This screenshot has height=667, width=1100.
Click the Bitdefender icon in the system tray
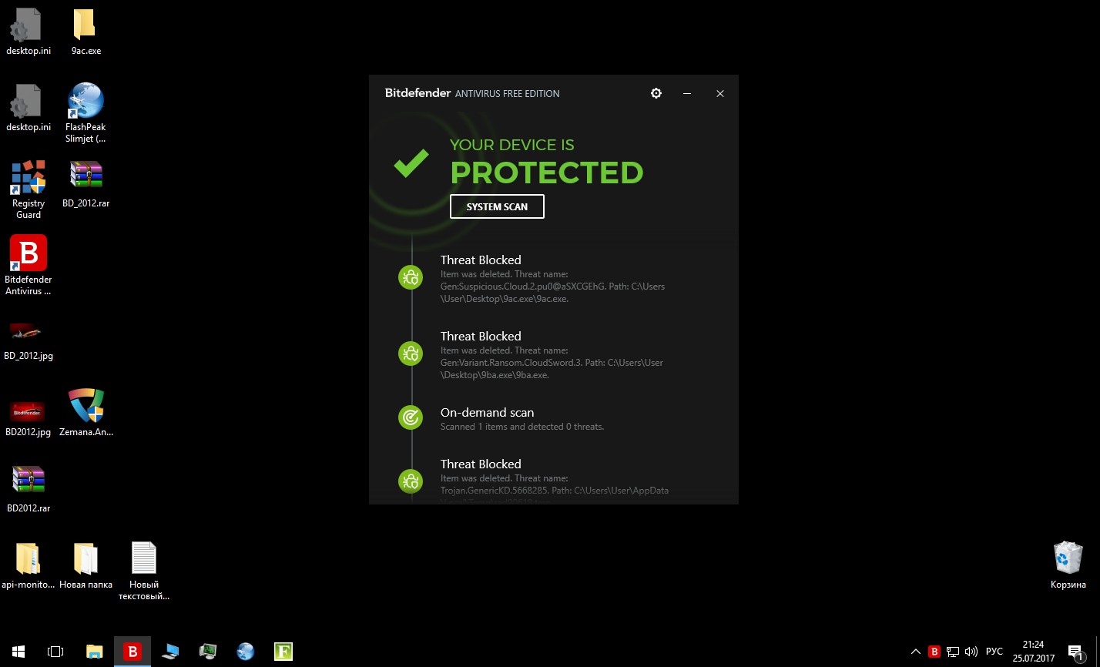click(x=934, y=652)
